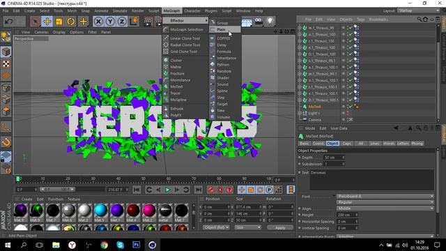
Task: Open the Simulate menu
Action: (120, 11)
